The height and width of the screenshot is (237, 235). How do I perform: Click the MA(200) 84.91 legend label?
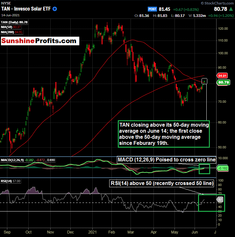[11, 32]
